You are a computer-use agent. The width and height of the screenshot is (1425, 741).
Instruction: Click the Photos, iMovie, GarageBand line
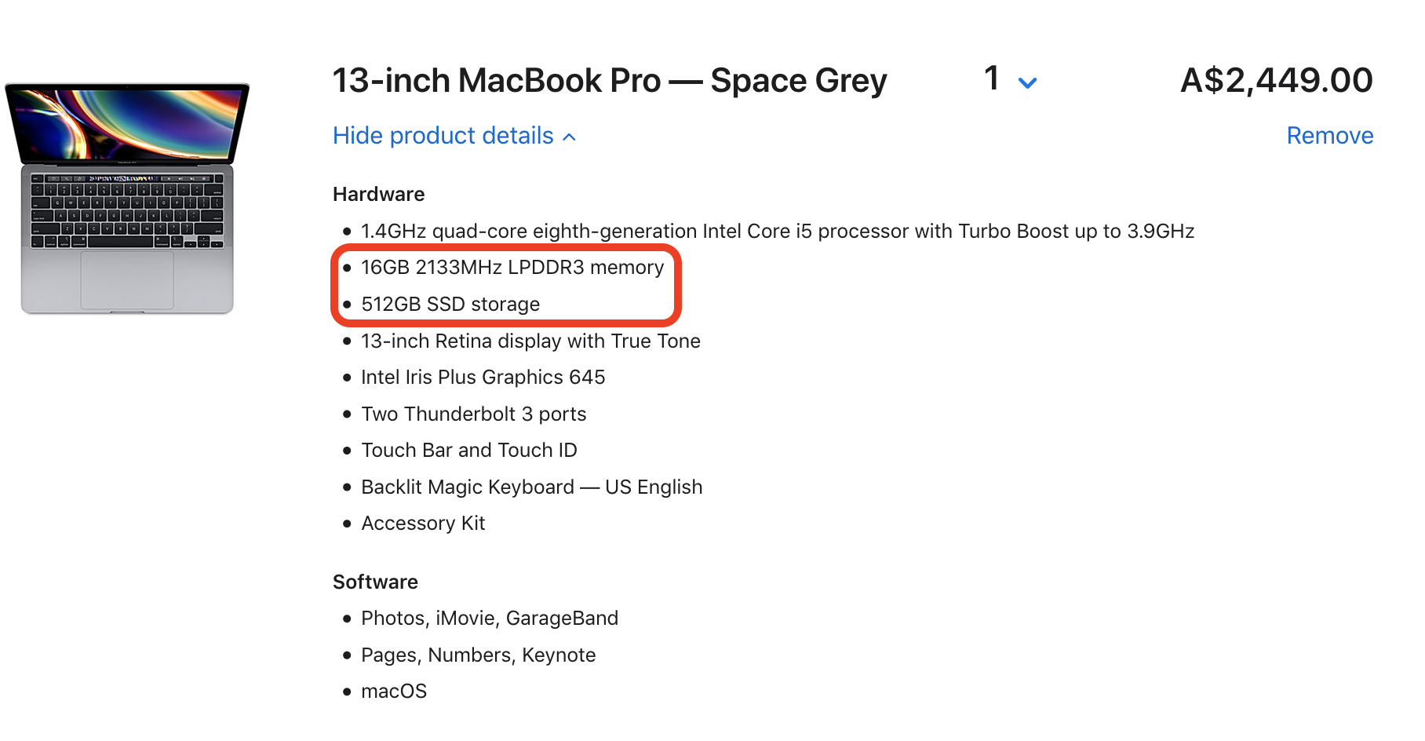tap(490, 619)
